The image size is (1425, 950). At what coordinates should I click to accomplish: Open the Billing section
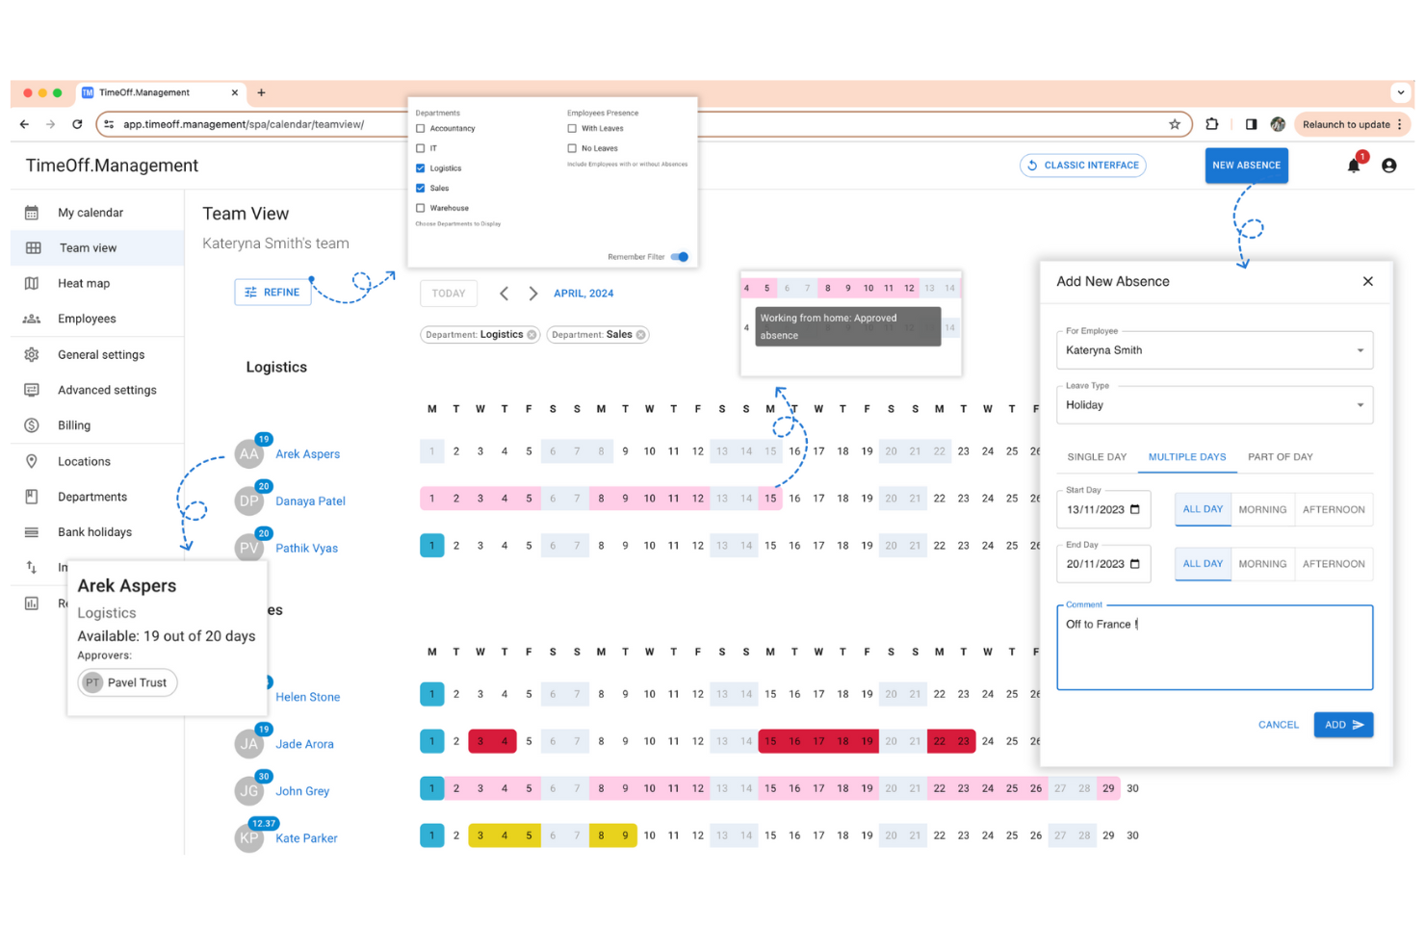pyautogui.click(x=72, y=424)
